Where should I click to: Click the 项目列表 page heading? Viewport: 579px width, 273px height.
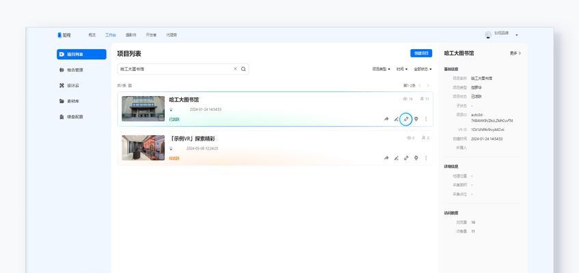tap(129, 53)
